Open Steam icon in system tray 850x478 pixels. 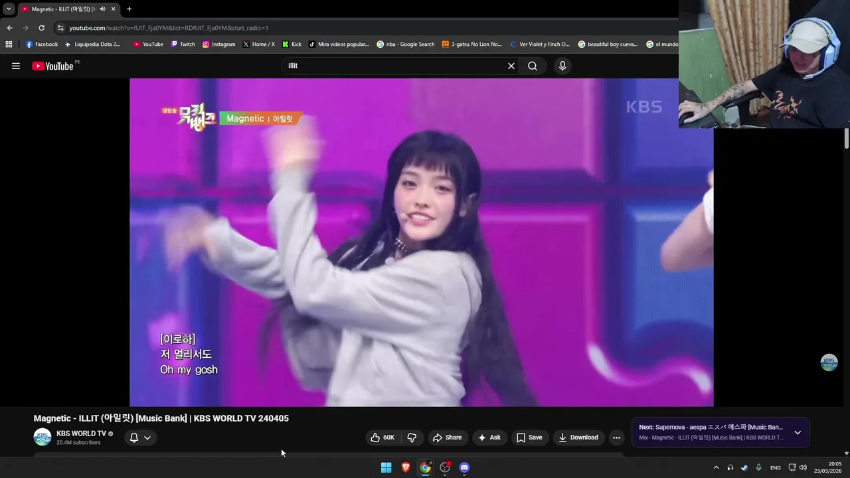(744, 467)
